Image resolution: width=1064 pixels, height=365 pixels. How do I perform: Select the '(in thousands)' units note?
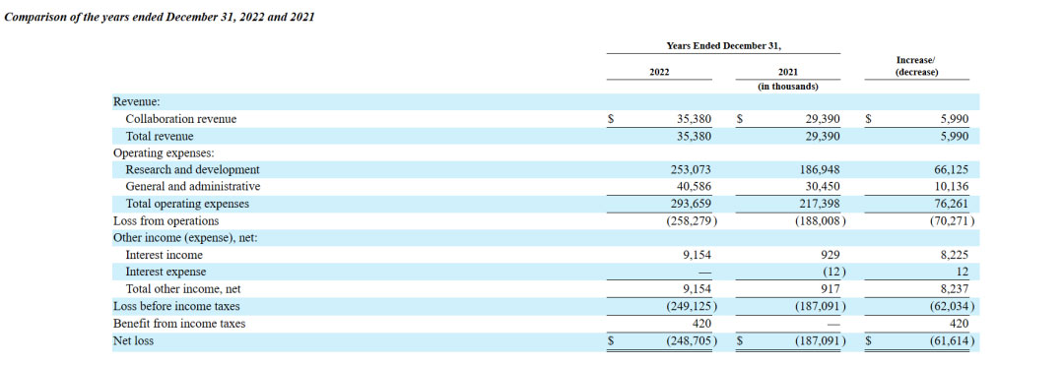pyautogui.click(x=788, y=87)
